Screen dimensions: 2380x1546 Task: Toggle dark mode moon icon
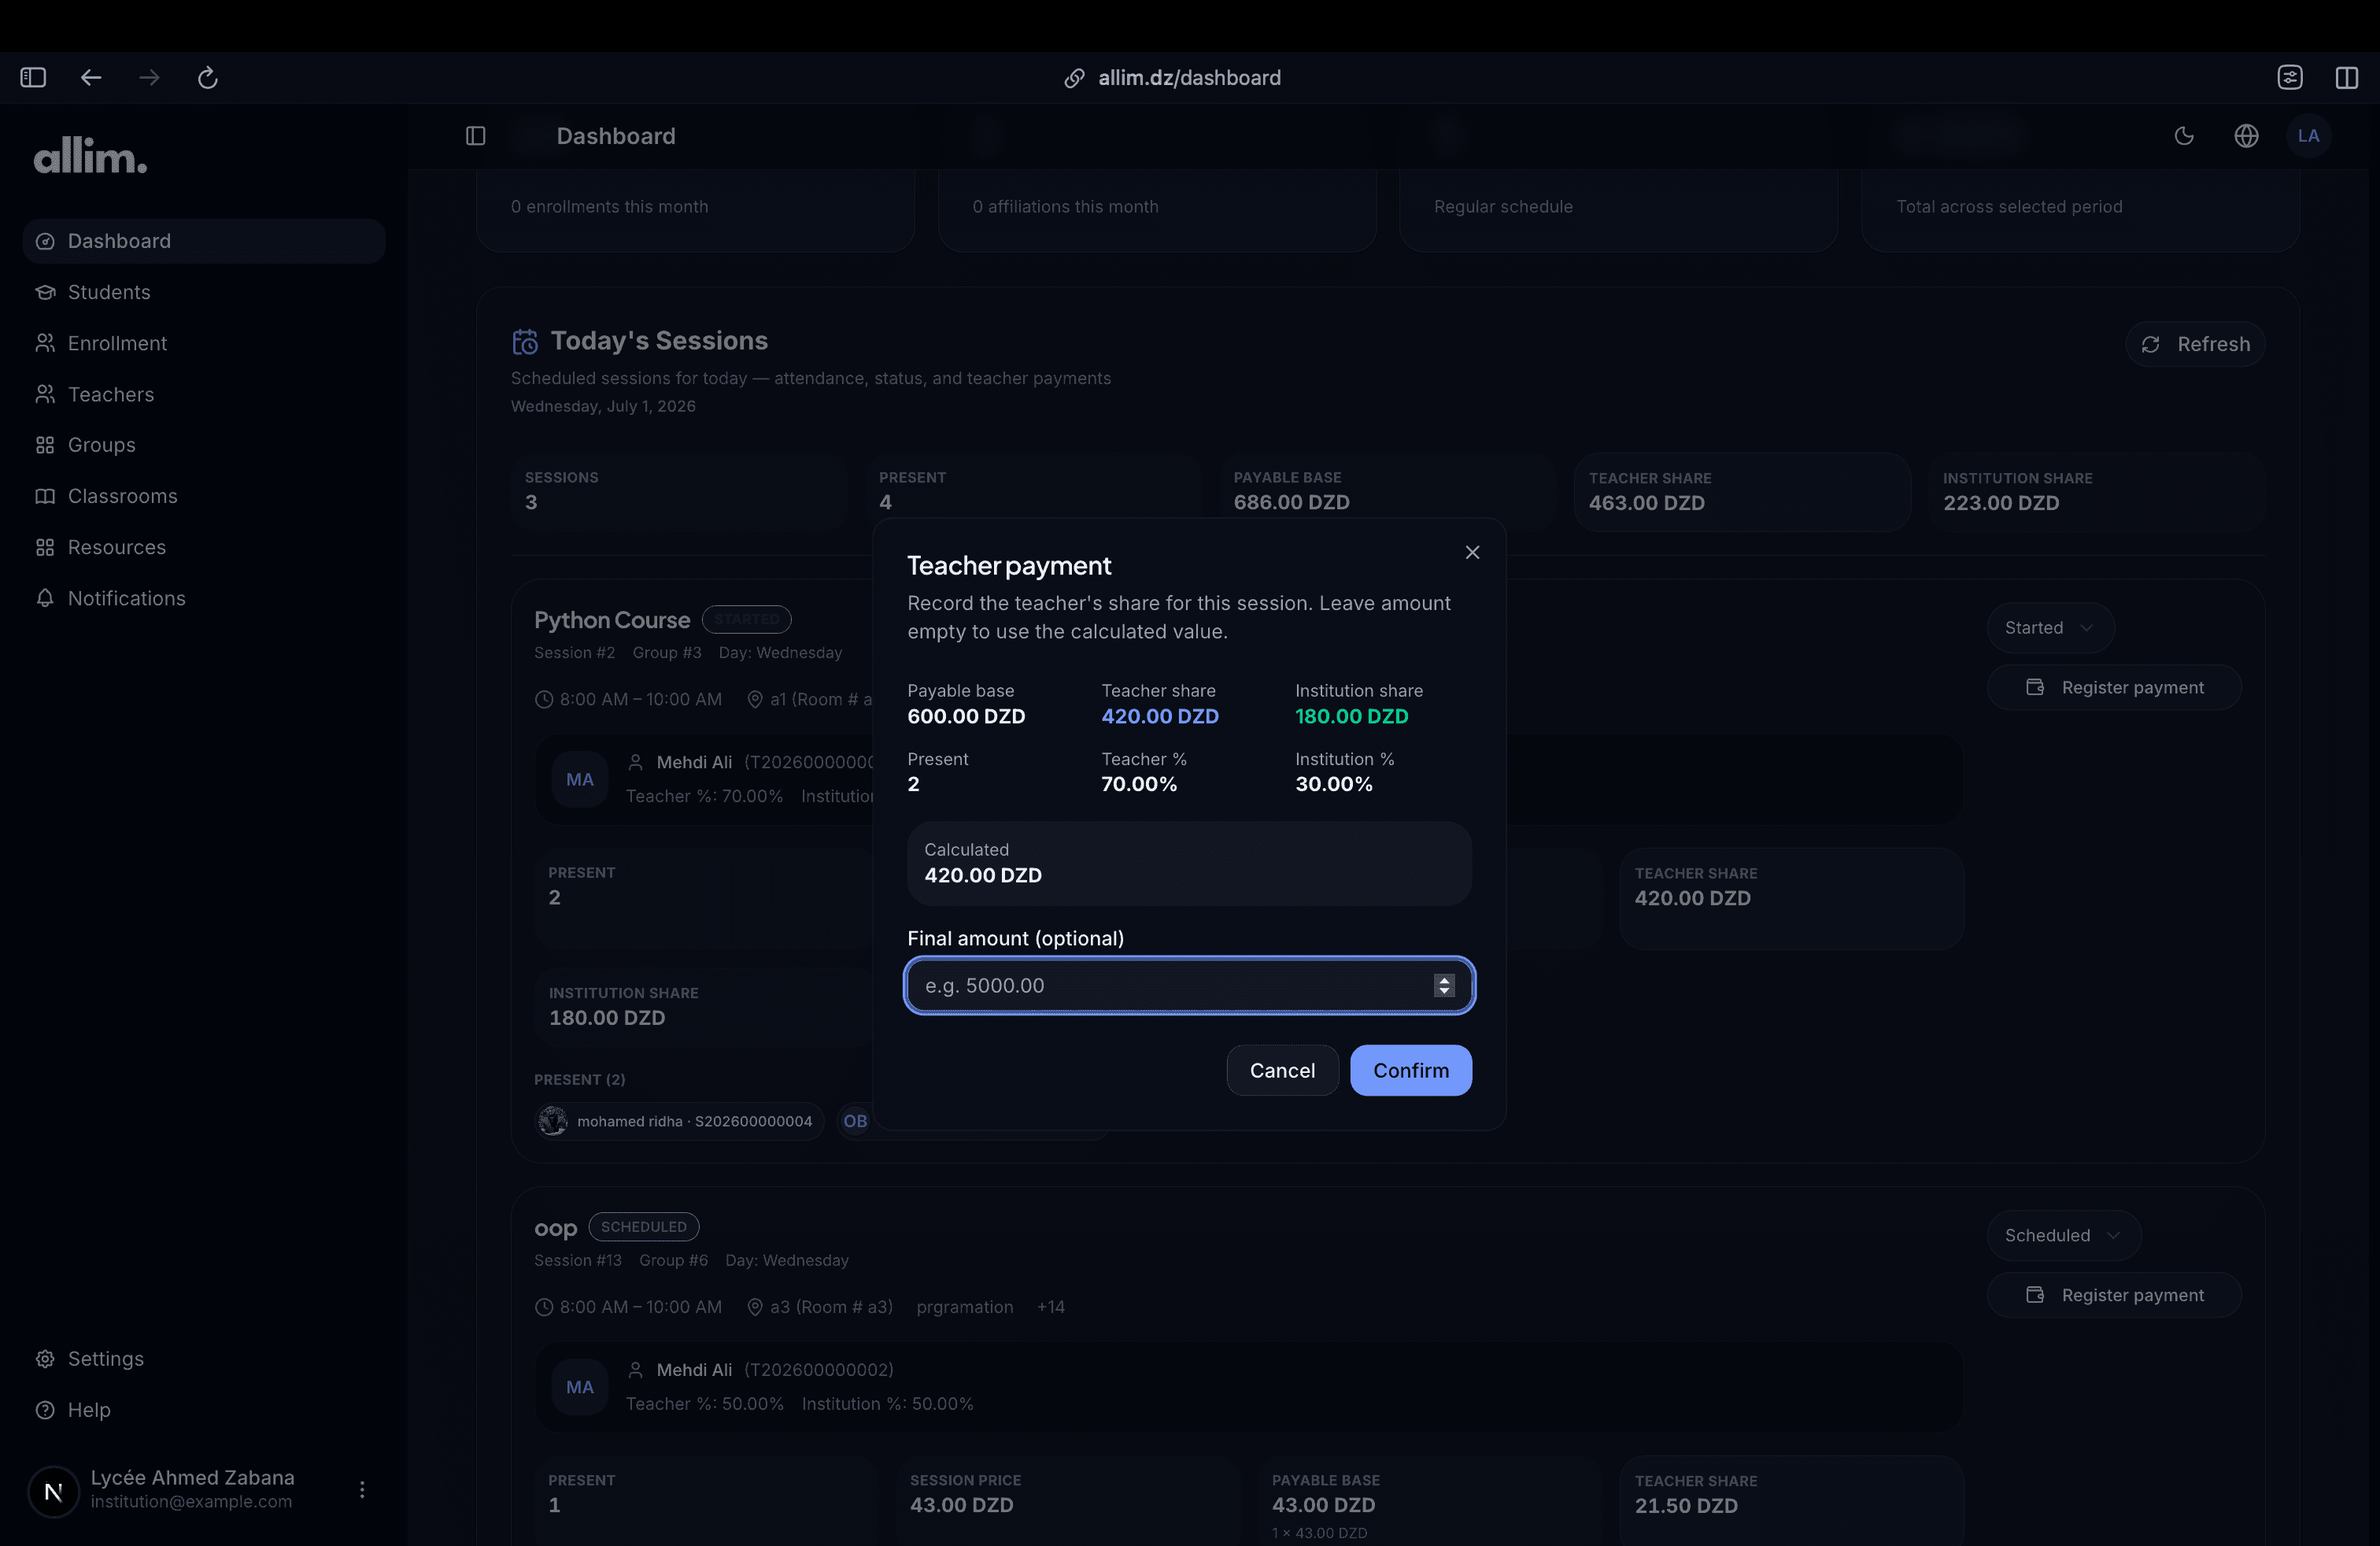click(2184, 136)
